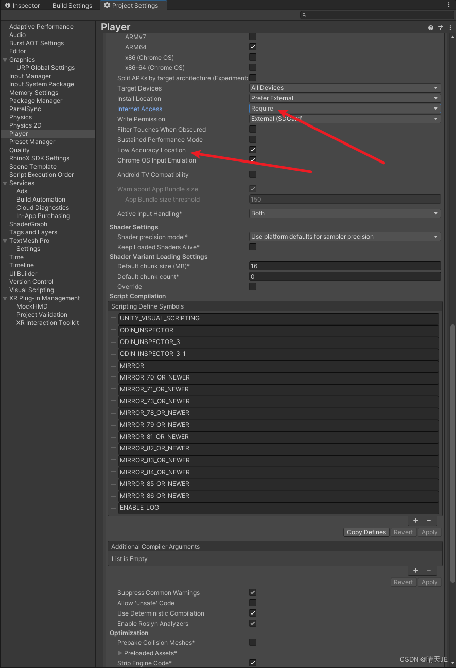Disable Low Accuracy Location
Screen dimensions: 456x668
click(252, 150)
